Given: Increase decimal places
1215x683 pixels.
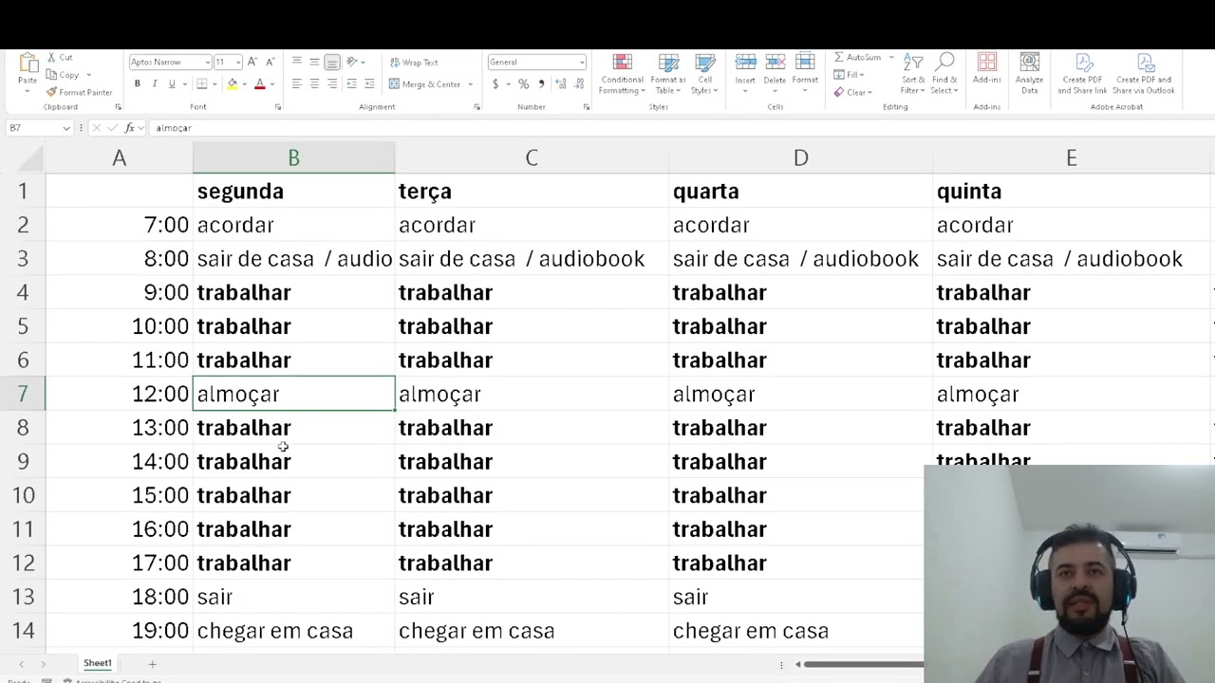Looking at the screenshot, I should coord(560,84).
